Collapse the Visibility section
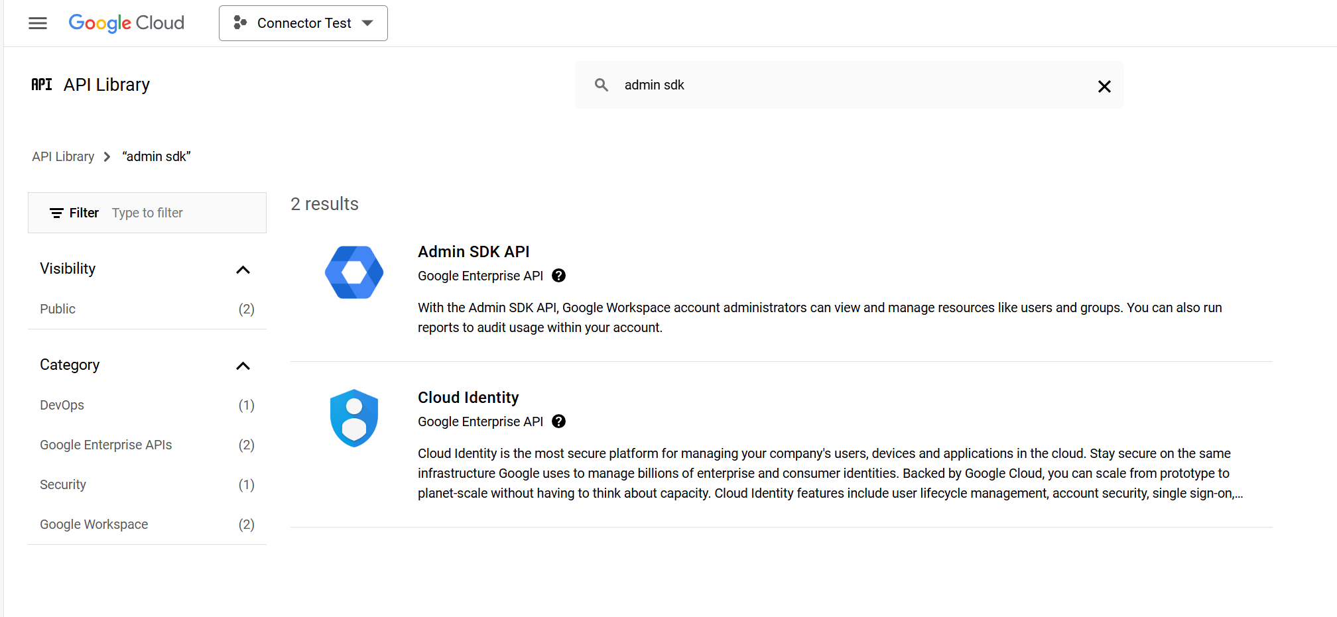Viewport: 1337px width, 617px height. pyautogui.click(x=243, y=270)
